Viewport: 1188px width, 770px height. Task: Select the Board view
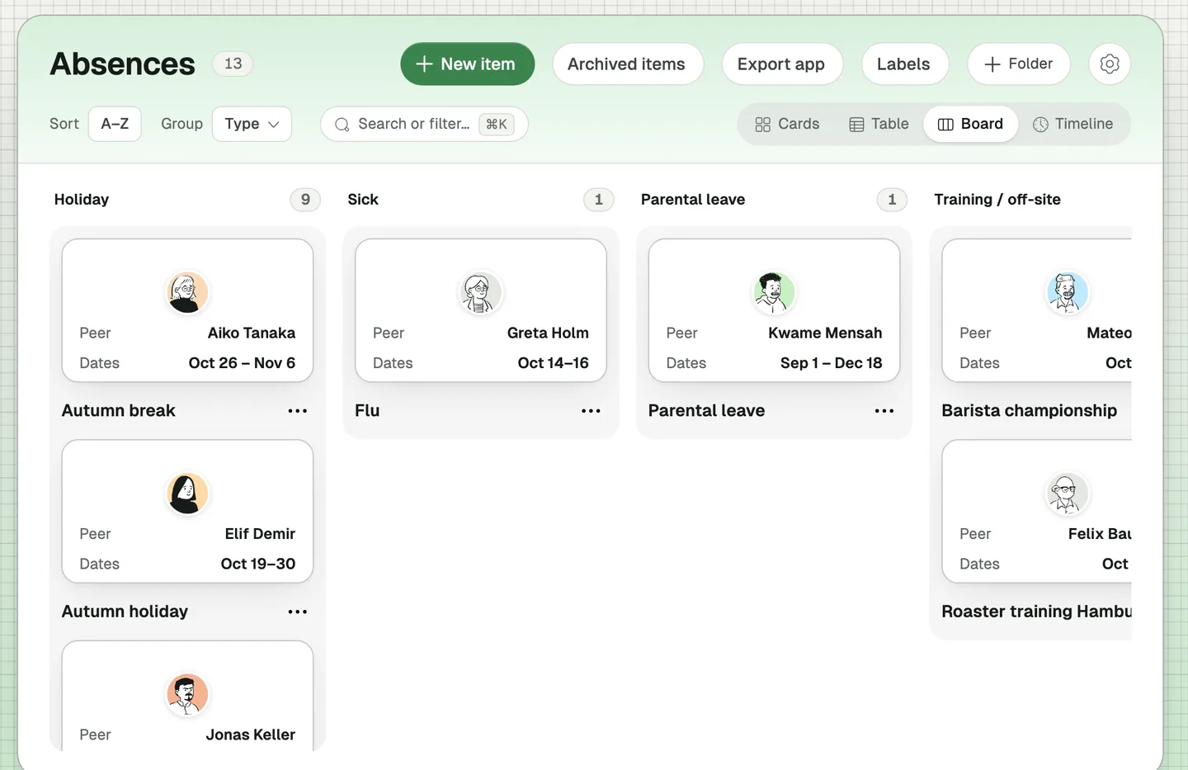(970, 124)
